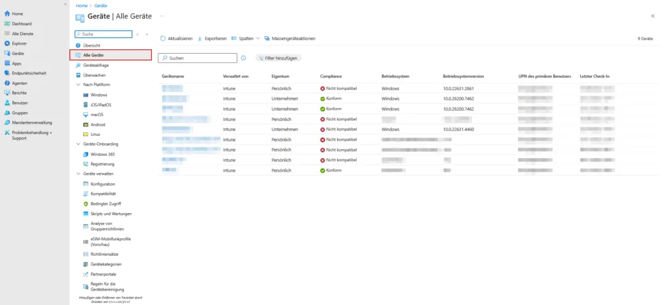Select the Android platform icon
The image size is (664, 305).
tap(85, 124)
